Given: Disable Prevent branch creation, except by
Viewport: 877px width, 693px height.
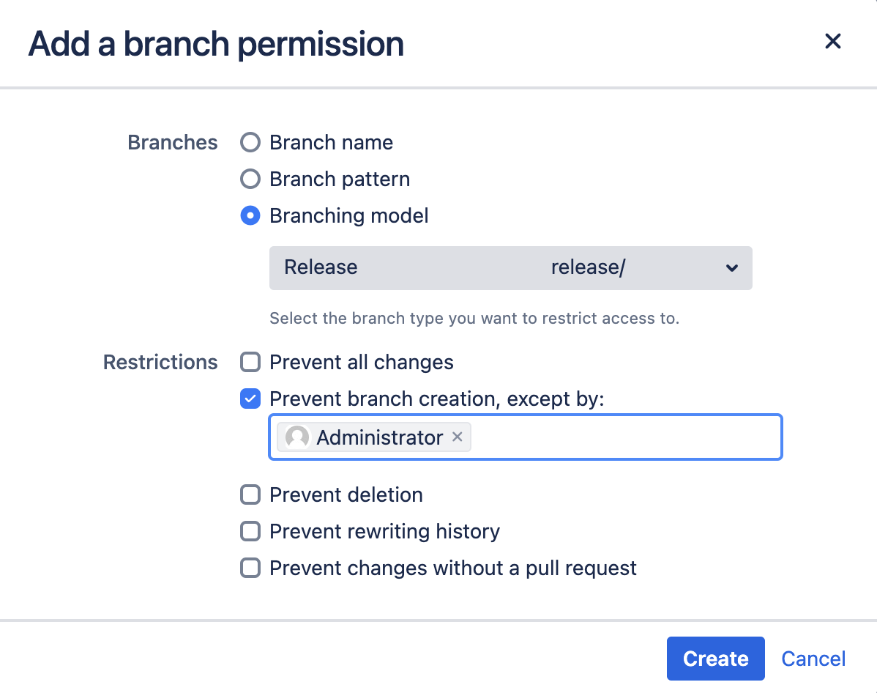Looking at the screenshot, I should pyautogui.click(x=250, y=399).
